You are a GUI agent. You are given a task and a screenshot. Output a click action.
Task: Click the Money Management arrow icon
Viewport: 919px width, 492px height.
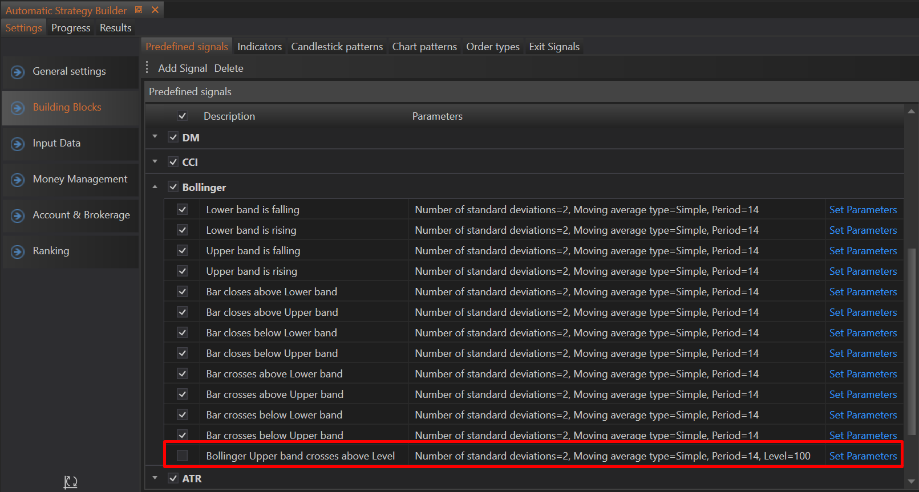(x=18, y=180)
